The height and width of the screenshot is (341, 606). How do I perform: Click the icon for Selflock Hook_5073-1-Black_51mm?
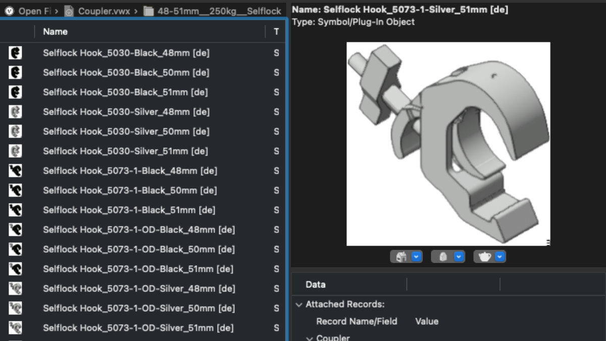(15, 210)
